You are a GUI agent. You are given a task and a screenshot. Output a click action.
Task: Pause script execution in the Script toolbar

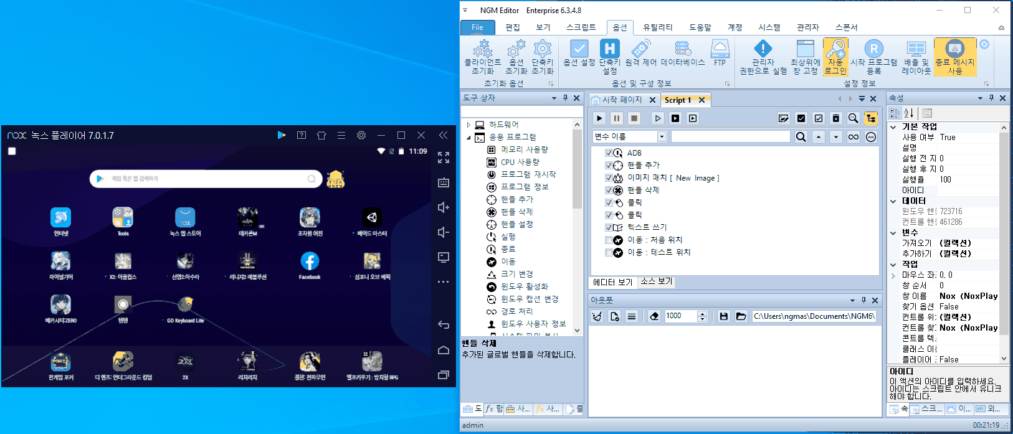point(617,118)
